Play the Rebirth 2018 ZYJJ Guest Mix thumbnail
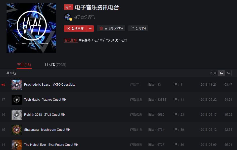This screenshot has width=237, height=150. pyautogui.click(x=17, y=115)
